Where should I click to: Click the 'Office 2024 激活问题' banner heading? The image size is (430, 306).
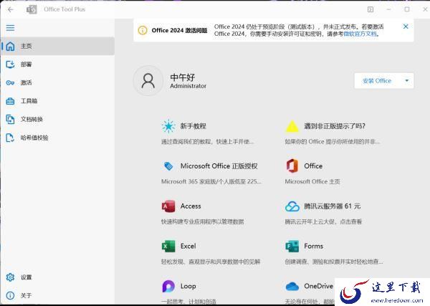179,30
